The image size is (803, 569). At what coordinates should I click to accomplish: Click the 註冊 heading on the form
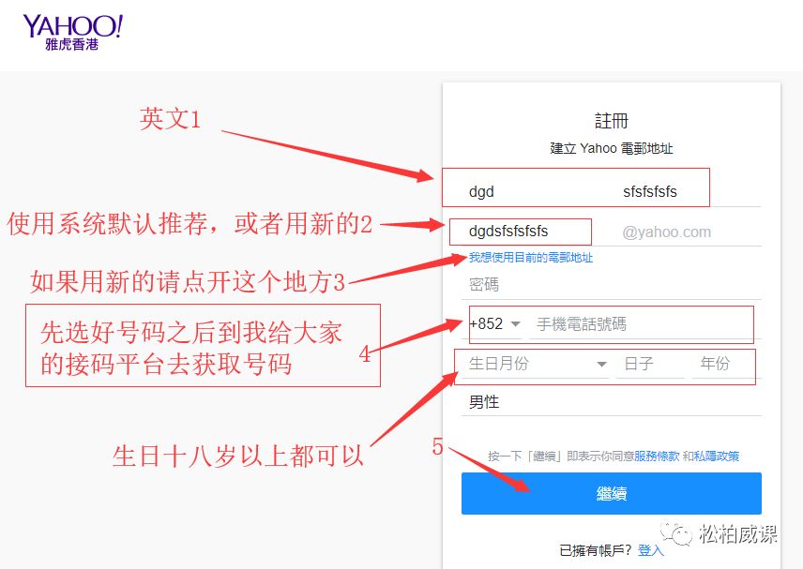611,122
